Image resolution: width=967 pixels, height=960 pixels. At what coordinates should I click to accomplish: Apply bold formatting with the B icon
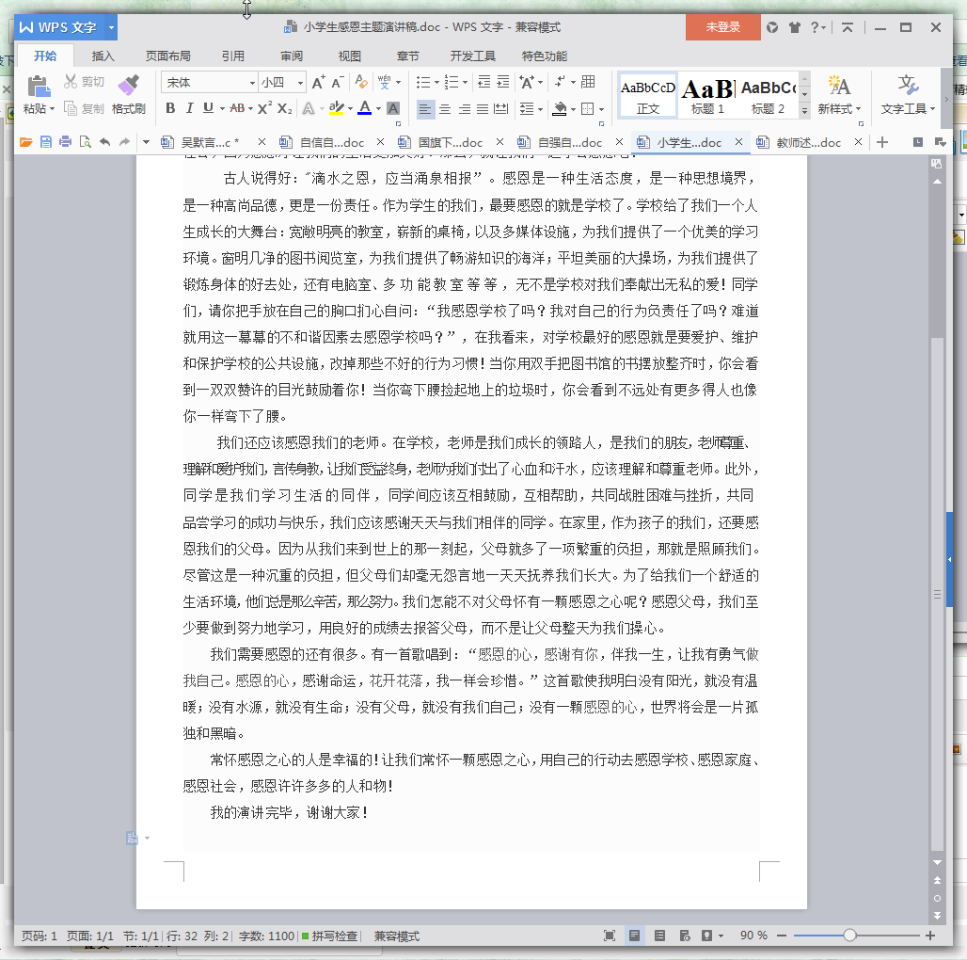click(x=170, y=108)
